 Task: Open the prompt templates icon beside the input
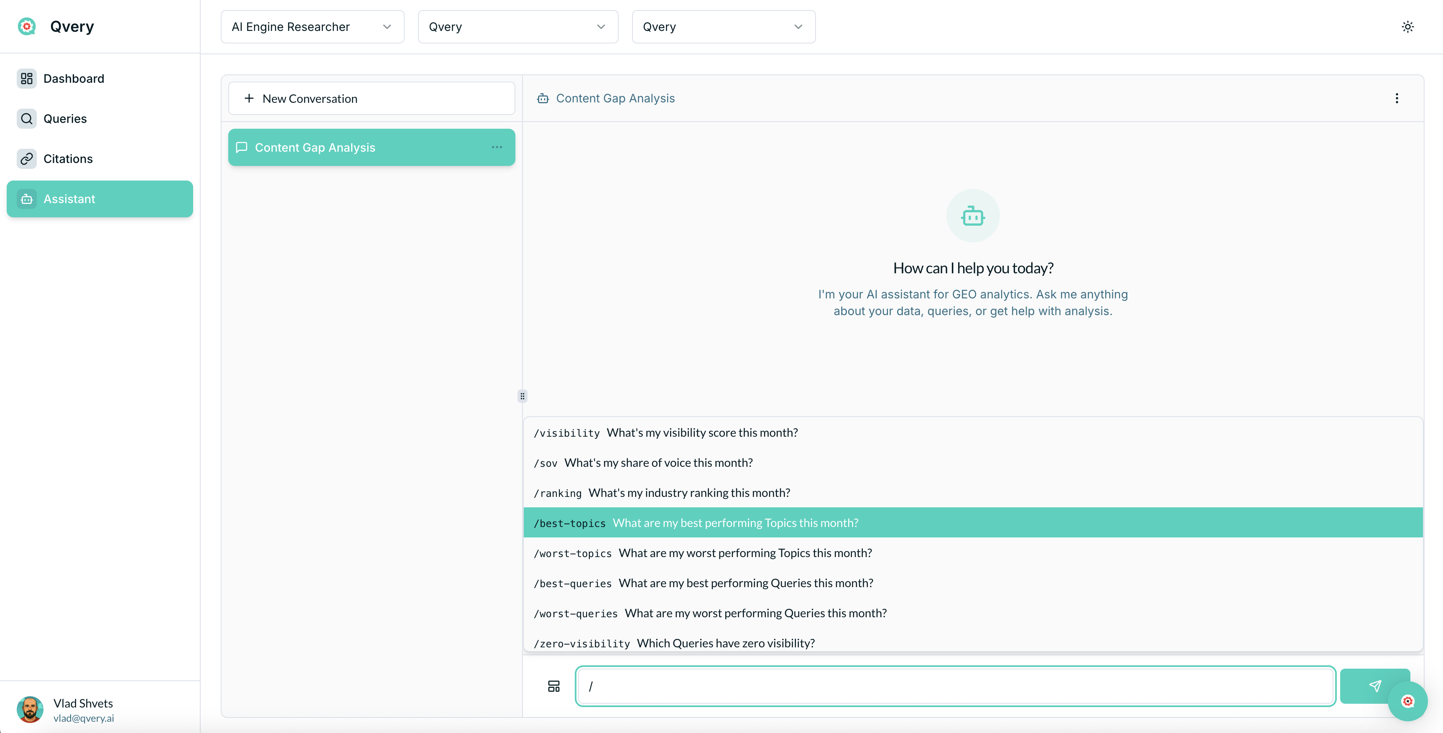coord(553,686)
